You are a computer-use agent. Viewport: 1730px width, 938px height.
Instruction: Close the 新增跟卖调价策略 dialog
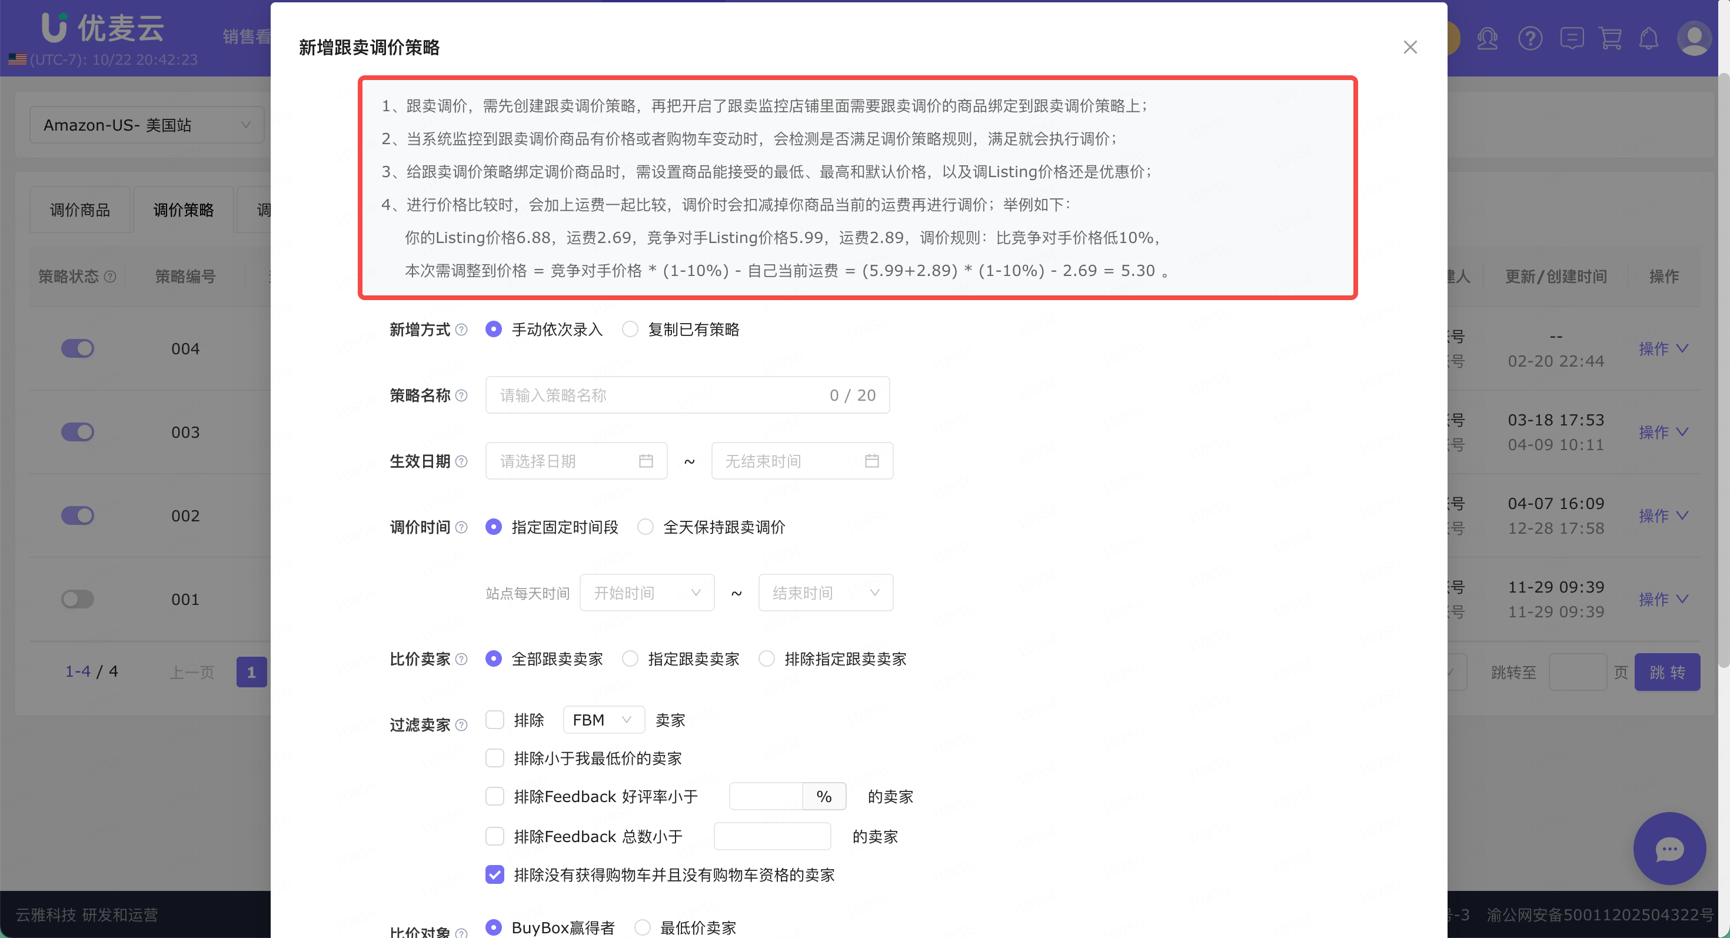click(x=1410, y=47)
